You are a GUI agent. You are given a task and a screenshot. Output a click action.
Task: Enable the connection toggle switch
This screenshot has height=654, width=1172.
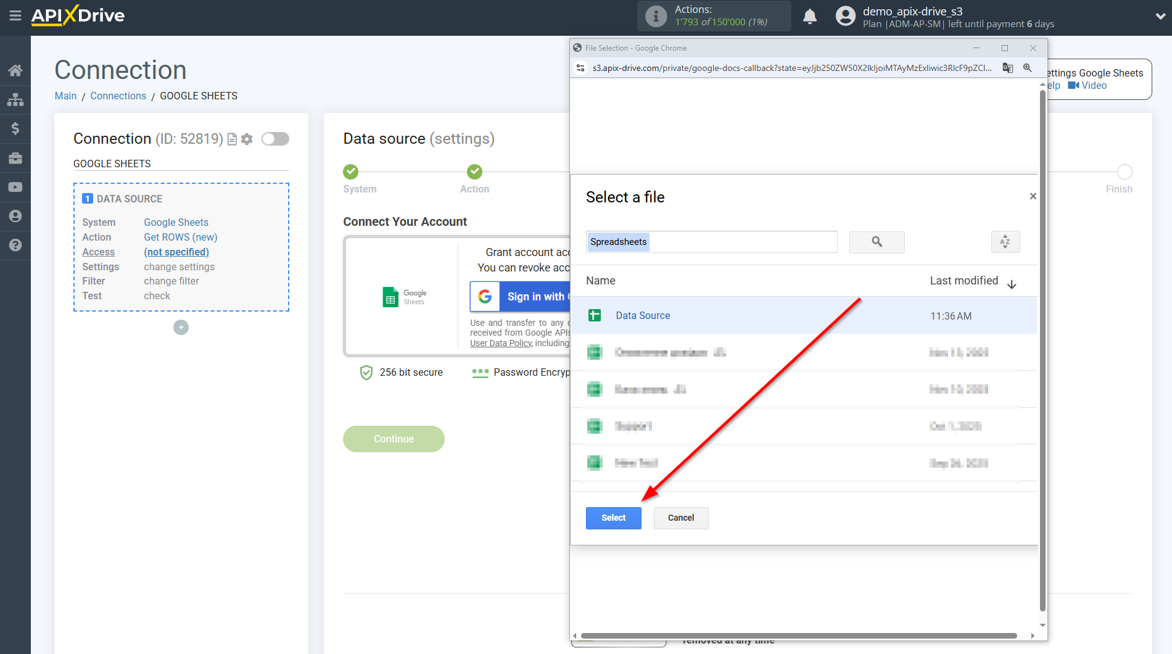(275, 139)
